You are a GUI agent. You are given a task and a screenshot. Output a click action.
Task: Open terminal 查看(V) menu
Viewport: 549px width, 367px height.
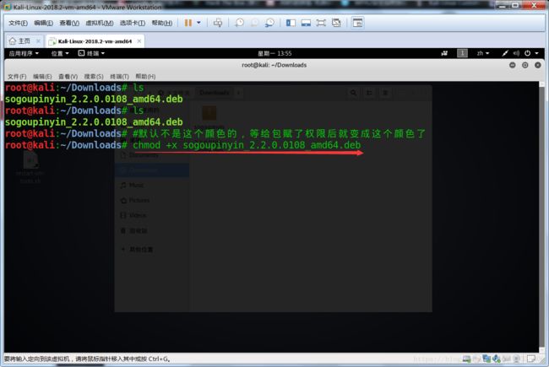[68, 76]
